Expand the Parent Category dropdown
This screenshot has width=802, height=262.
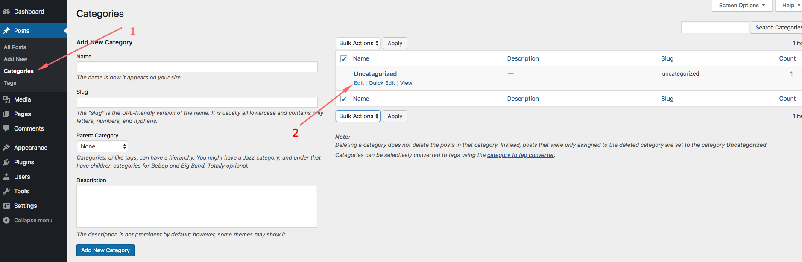(102, 146)
